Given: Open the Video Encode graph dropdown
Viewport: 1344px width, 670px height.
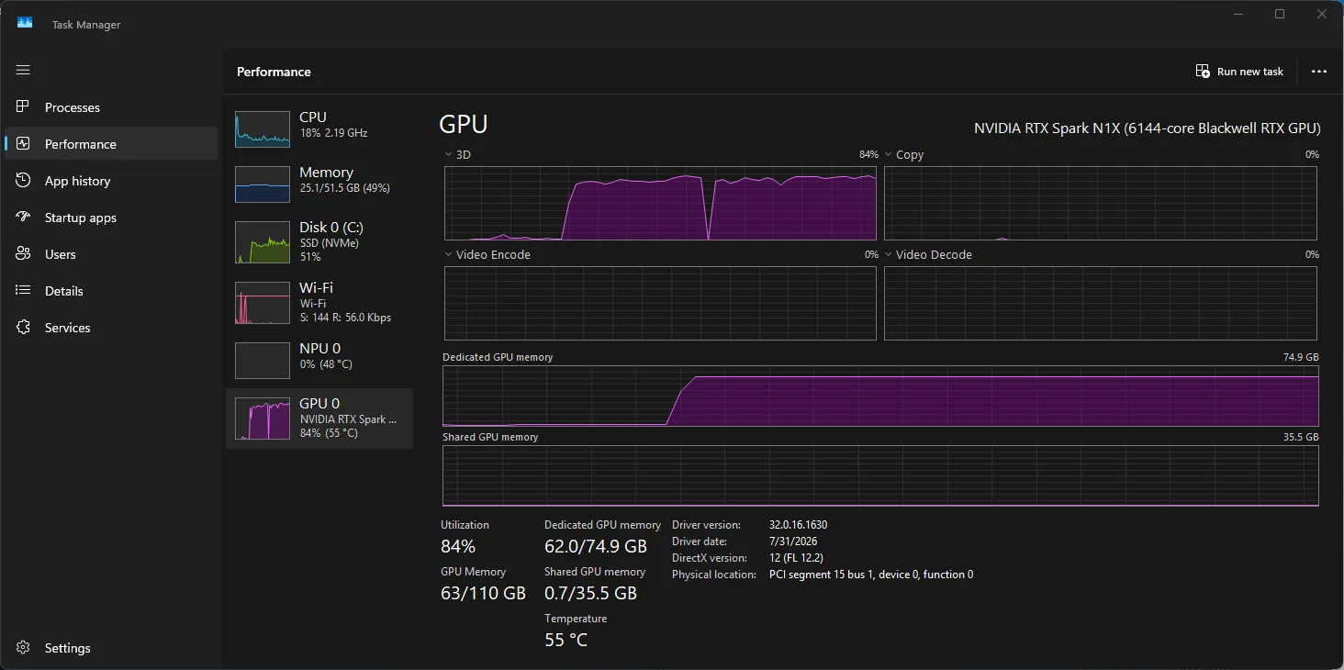Looking at the screenshot, I should (x=448, y=255).
